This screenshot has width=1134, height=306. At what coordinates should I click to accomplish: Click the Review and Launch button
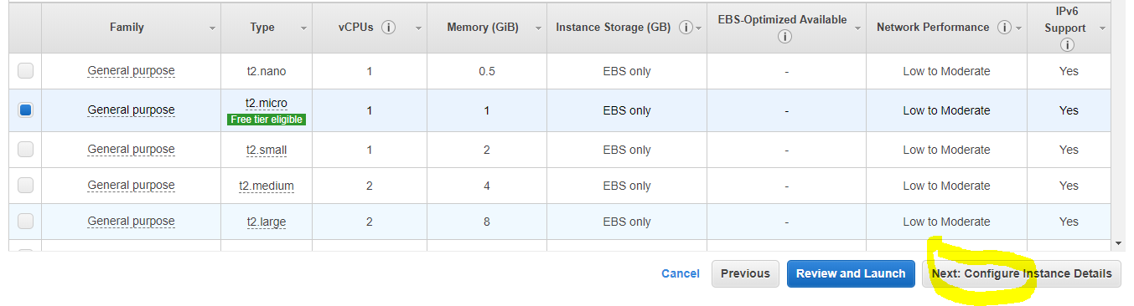tap(851, 273)
